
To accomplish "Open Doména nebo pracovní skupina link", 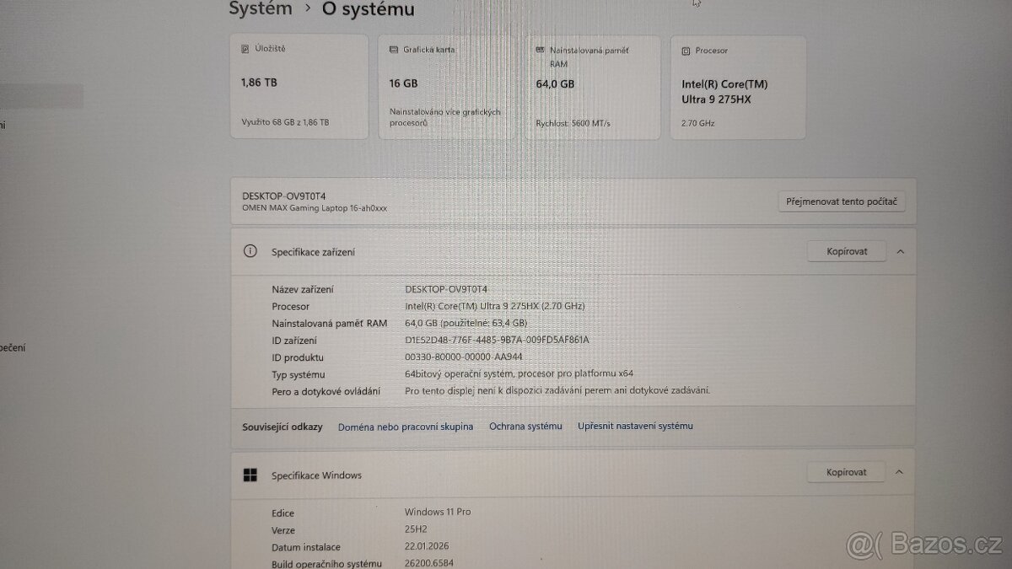I will [405, 427].
